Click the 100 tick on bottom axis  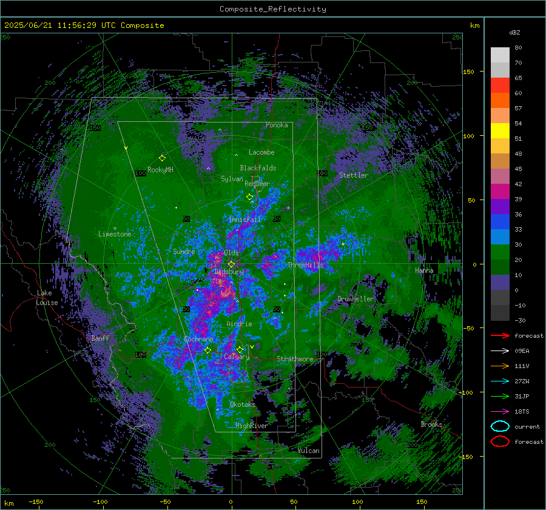click(x=357, y=502)
